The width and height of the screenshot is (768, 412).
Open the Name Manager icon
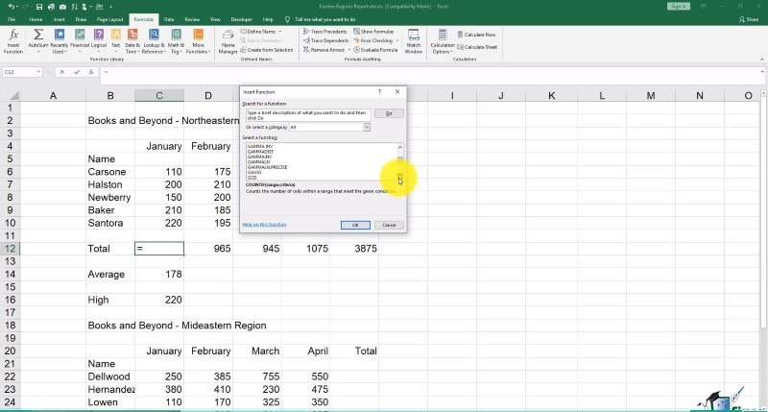(228, 38)
